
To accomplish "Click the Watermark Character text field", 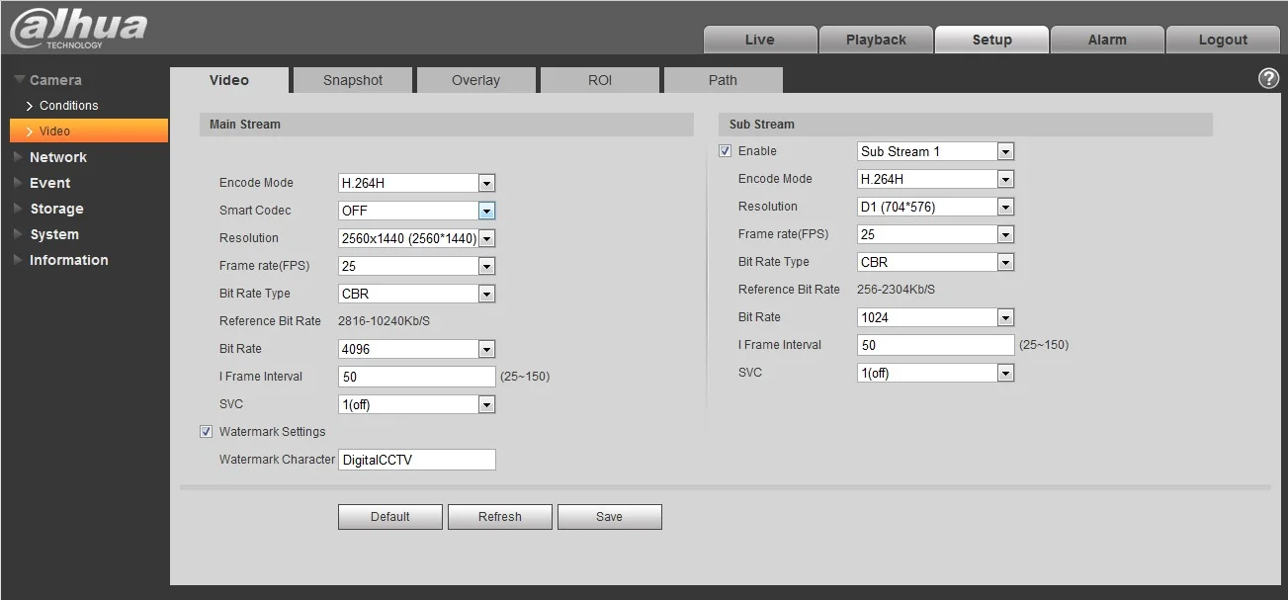I will pos(416,460).
